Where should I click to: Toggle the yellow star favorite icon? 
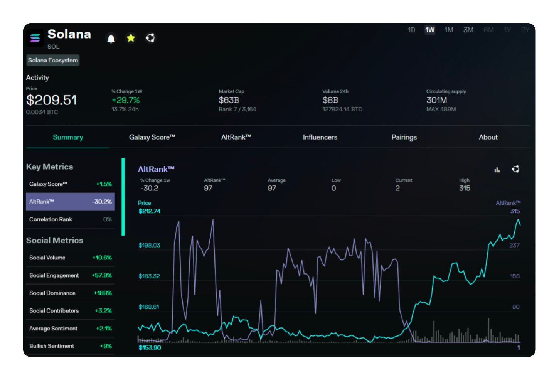click(131, 38)
